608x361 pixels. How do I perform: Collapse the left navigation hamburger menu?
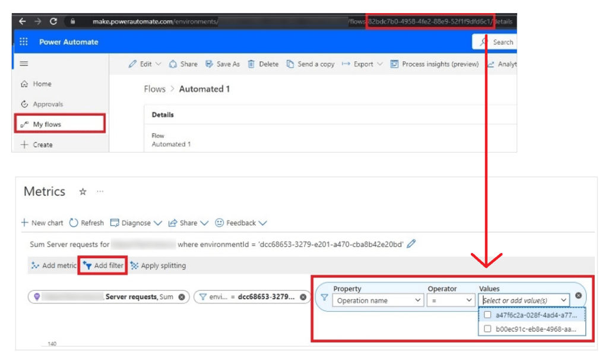point(24,64)
